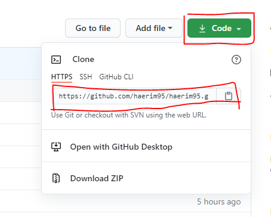Switch to the HTTPS tab
This screenshot has height=217, width=271.
[61, 77]
